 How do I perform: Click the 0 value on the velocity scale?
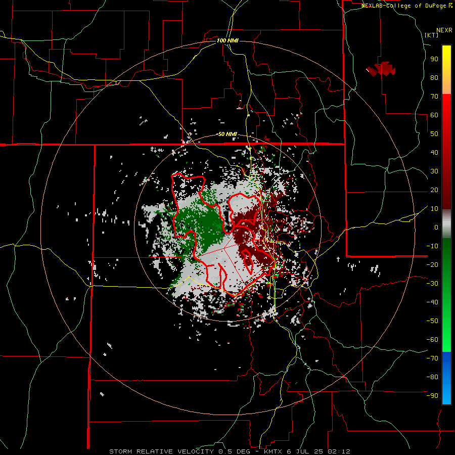click(436, 227)
